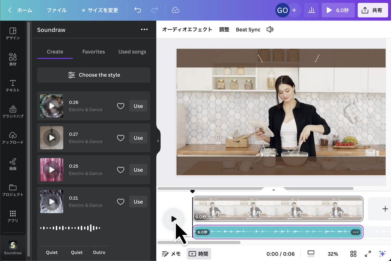This screenshot has height=261, width=391.
Task: Open audio track more options
Action: click(355, 232)
